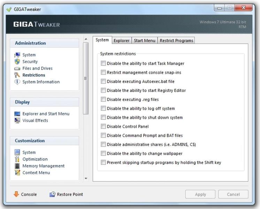Toggle Disable the ability to log off system
This screenshot has width=260, height=209.
pyautogui.click(x=103, y=108)
